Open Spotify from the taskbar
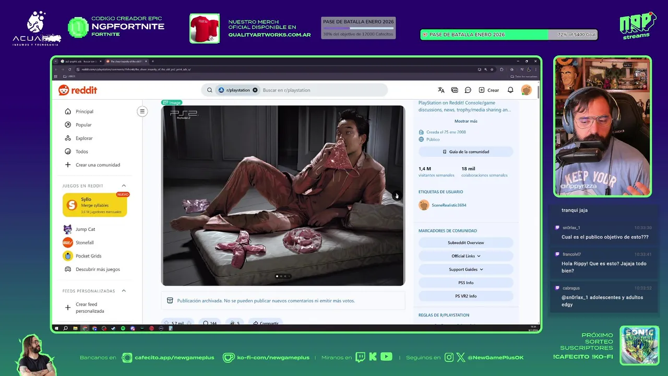Screen dimensions: 668x376 click(123, 328)
